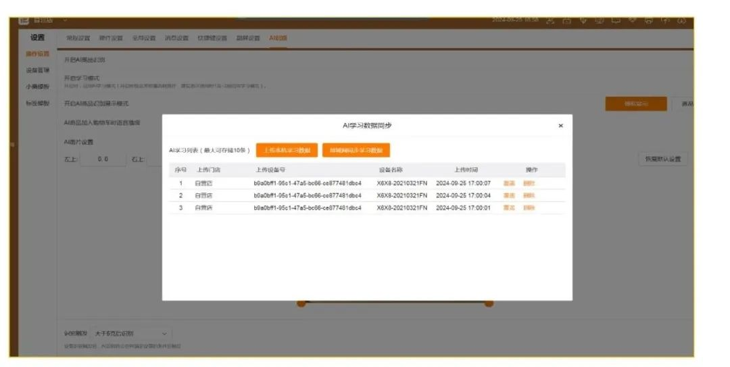Click the first orange action link in row 1
730x367 pixels.
click(509, 183)
